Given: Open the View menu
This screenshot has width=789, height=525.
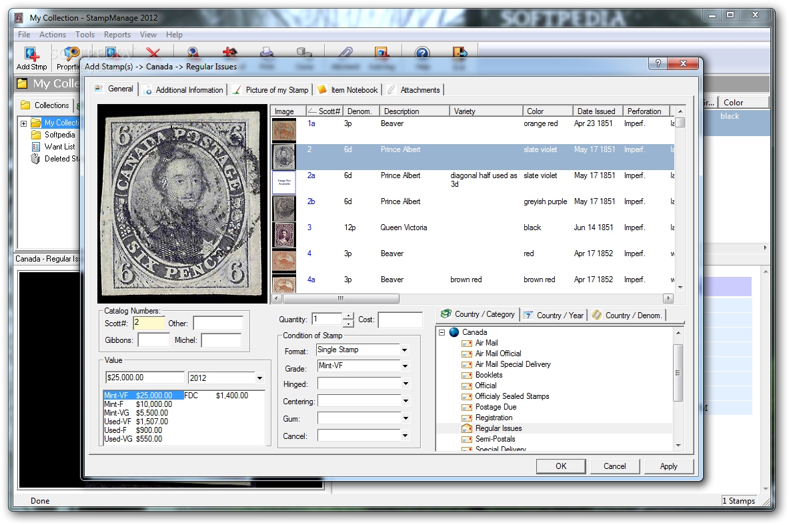Looking at the screenshot, I should (148, 35).
